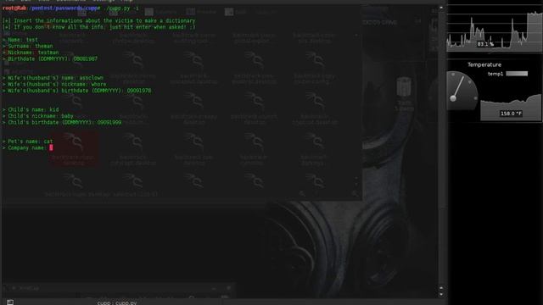This screenshot has height=305, width=543.
Task: Click the wife's birthdate value '09091978'
Action: [139, 91]
